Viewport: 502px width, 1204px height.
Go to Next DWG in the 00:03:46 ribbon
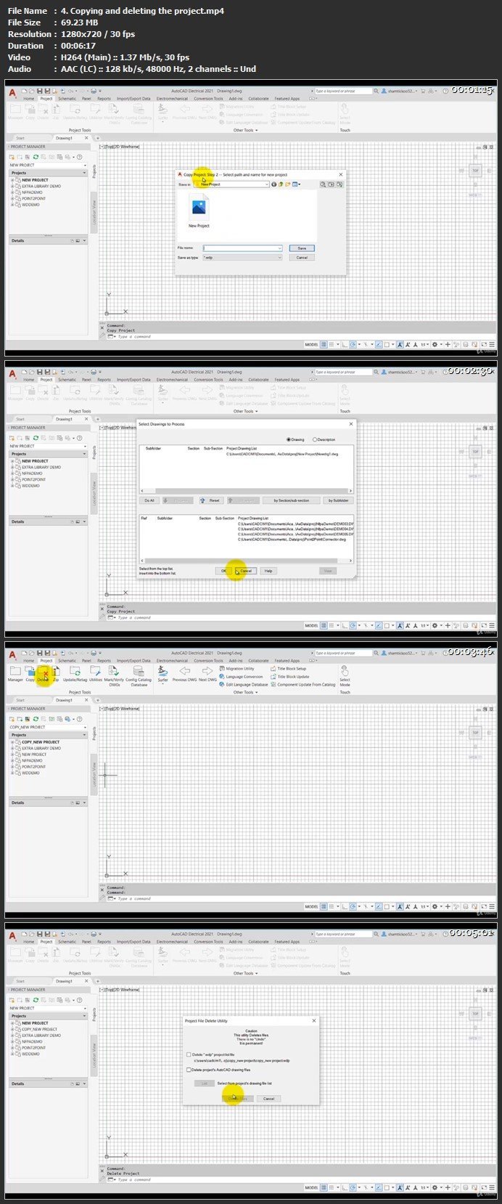(207, 672)
